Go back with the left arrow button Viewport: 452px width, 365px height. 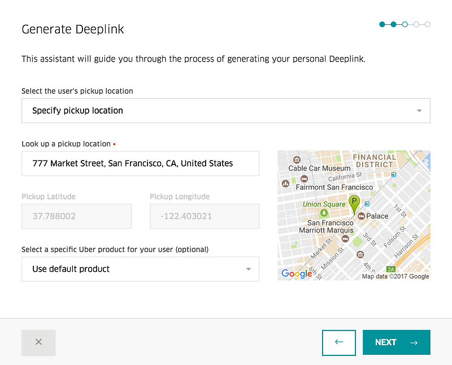[x=338, y=342]
